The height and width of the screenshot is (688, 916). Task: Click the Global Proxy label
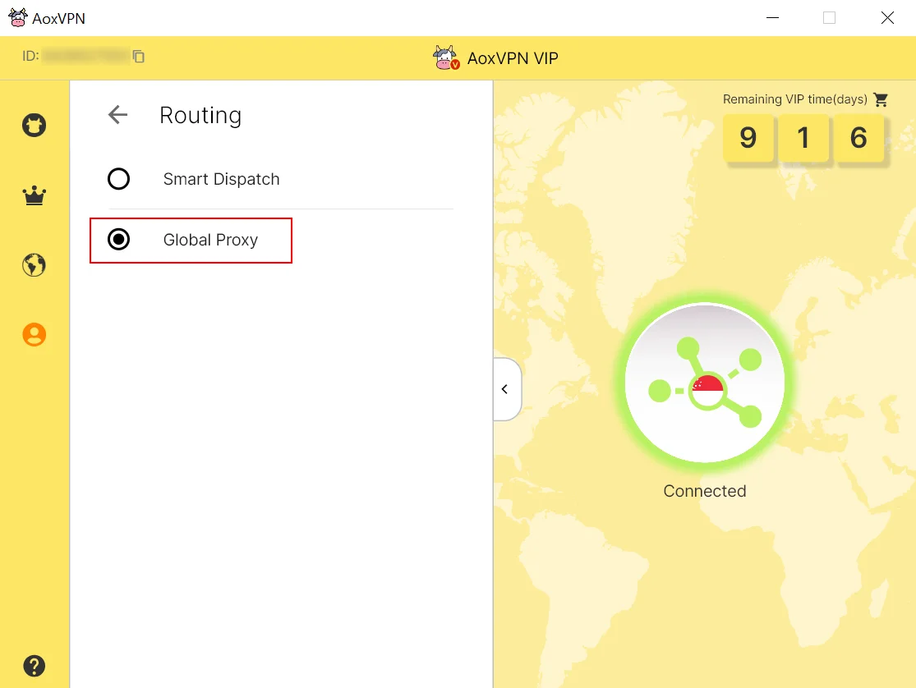point(210,240)
